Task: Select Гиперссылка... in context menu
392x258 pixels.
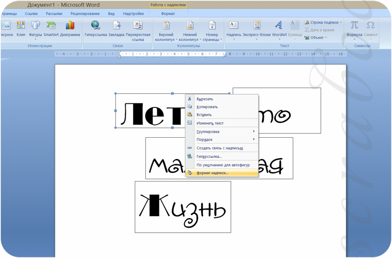Action: (222, 156)
